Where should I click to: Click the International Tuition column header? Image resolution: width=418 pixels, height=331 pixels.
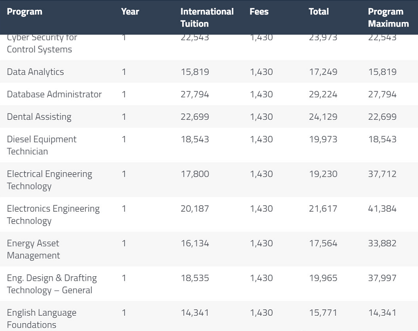207,17
